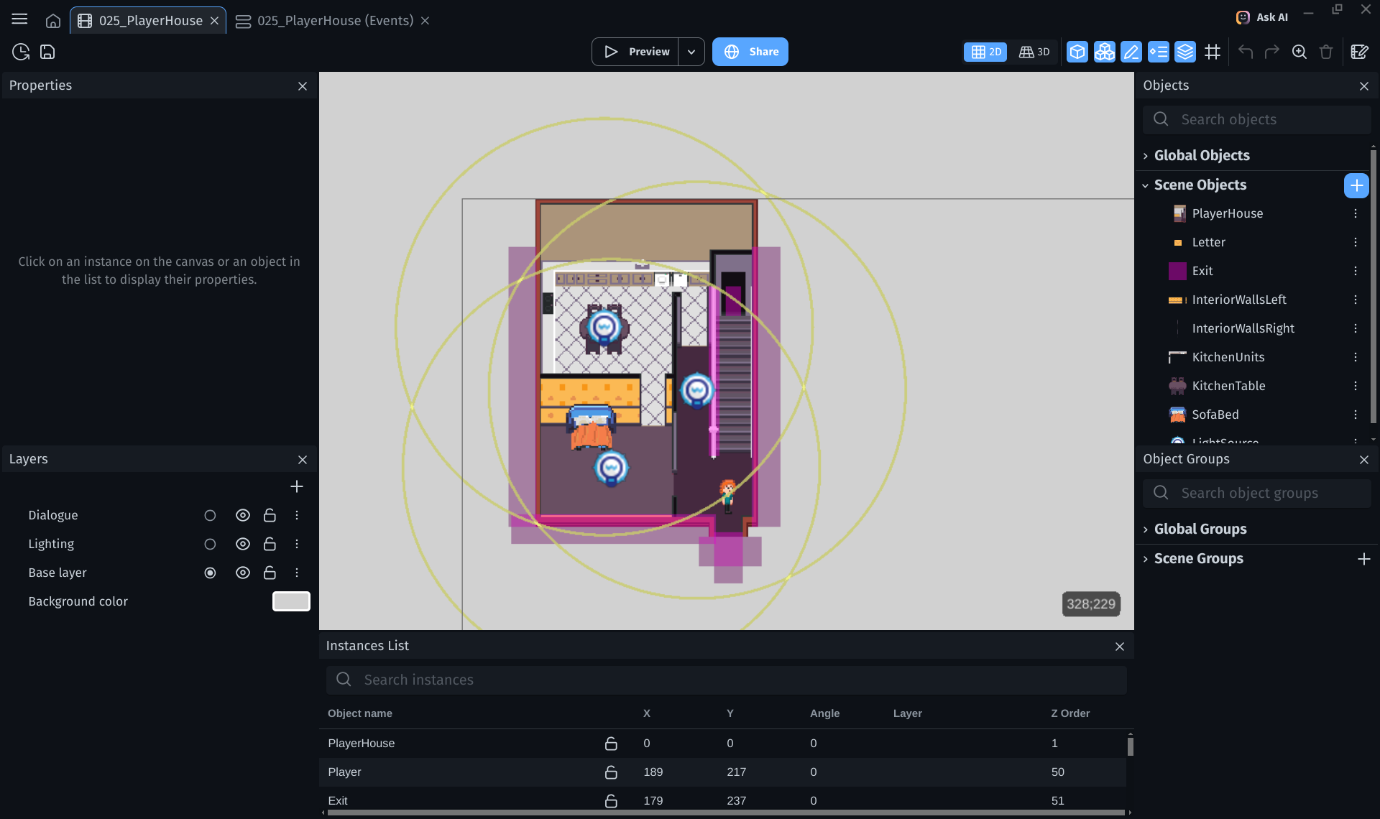Switch to 3D view mode
The height and width of the screenshot is (819, 1380).
1034,52
